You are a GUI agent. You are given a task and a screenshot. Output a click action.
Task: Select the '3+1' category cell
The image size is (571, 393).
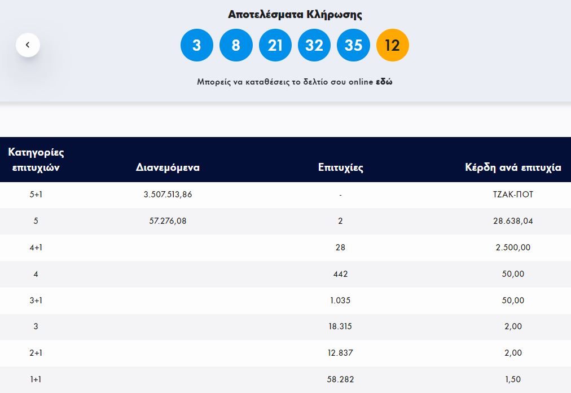tap(36, 300)
